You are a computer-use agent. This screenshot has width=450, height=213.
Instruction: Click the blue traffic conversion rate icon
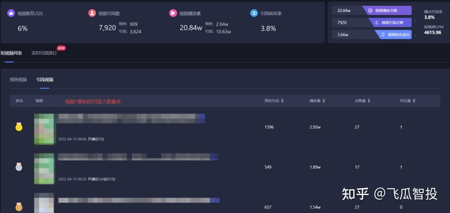(254, 13)
